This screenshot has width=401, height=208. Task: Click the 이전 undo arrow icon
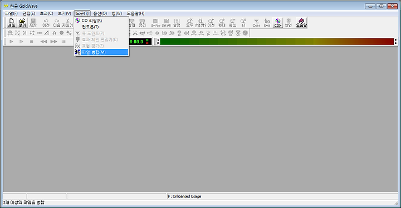coord(46,22)
